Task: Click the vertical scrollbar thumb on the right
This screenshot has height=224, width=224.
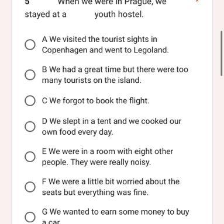Action: coord(222,53)
